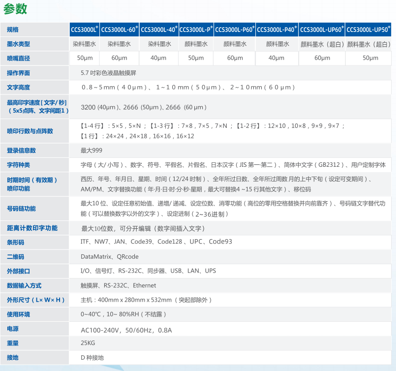Click the CCS3000L-P60+ model header
Image resolution: width=396 pixels, height=371 pixels.
[x=235, y=30]
